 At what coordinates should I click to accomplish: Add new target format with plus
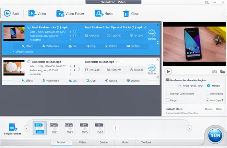pos(115,128)
